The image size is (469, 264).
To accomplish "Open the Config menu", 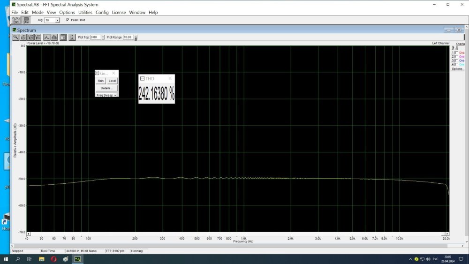I will pyautogui.click(x=102, y=12).
